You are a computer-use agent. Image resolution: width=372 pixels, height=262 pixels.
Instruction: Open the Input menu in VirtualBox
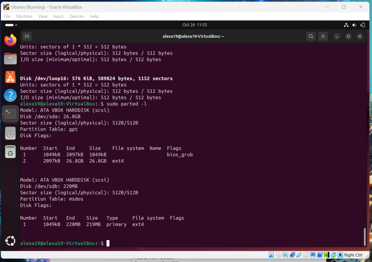click(58, 16)
